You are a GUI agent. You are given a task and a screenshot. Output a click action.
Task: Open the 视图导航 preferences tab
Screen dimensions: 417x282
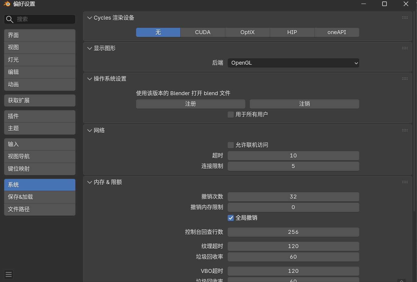pyautogui.click(x=40, y=157)
